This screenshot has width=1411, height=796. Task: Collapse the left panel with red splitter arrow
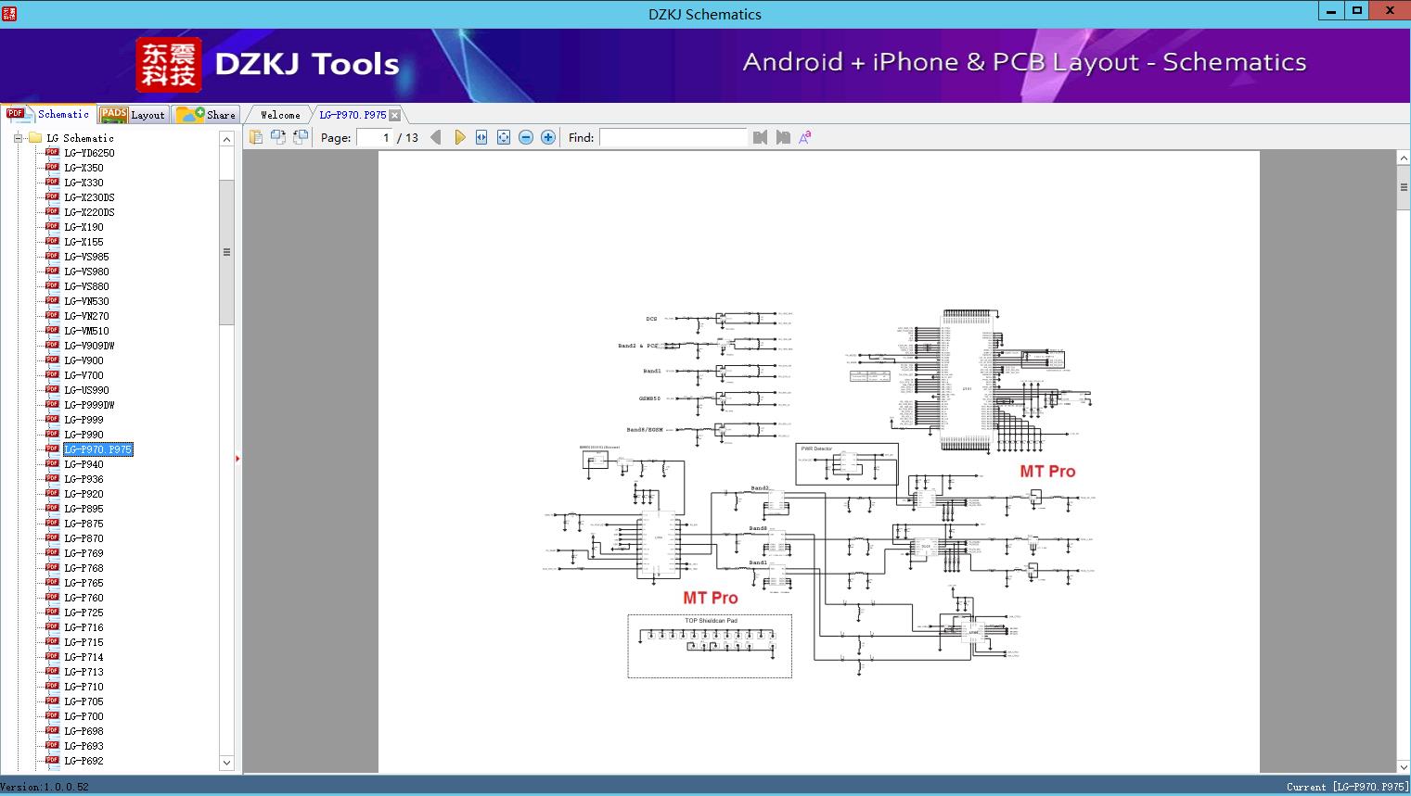click(237, 458)
